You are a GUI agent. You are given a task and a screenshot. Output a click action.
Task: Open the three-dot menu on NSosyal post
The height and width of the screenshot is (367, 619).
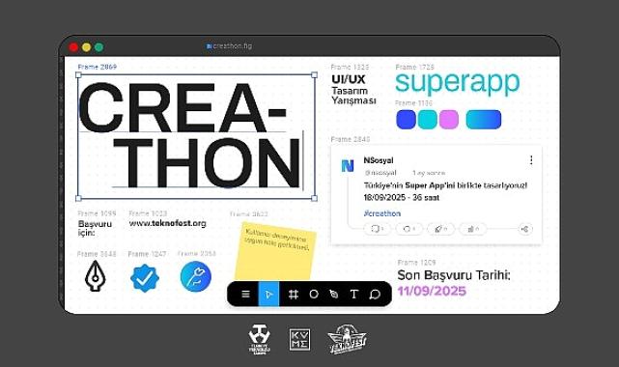pyautogui.click(x=531, y=159)
